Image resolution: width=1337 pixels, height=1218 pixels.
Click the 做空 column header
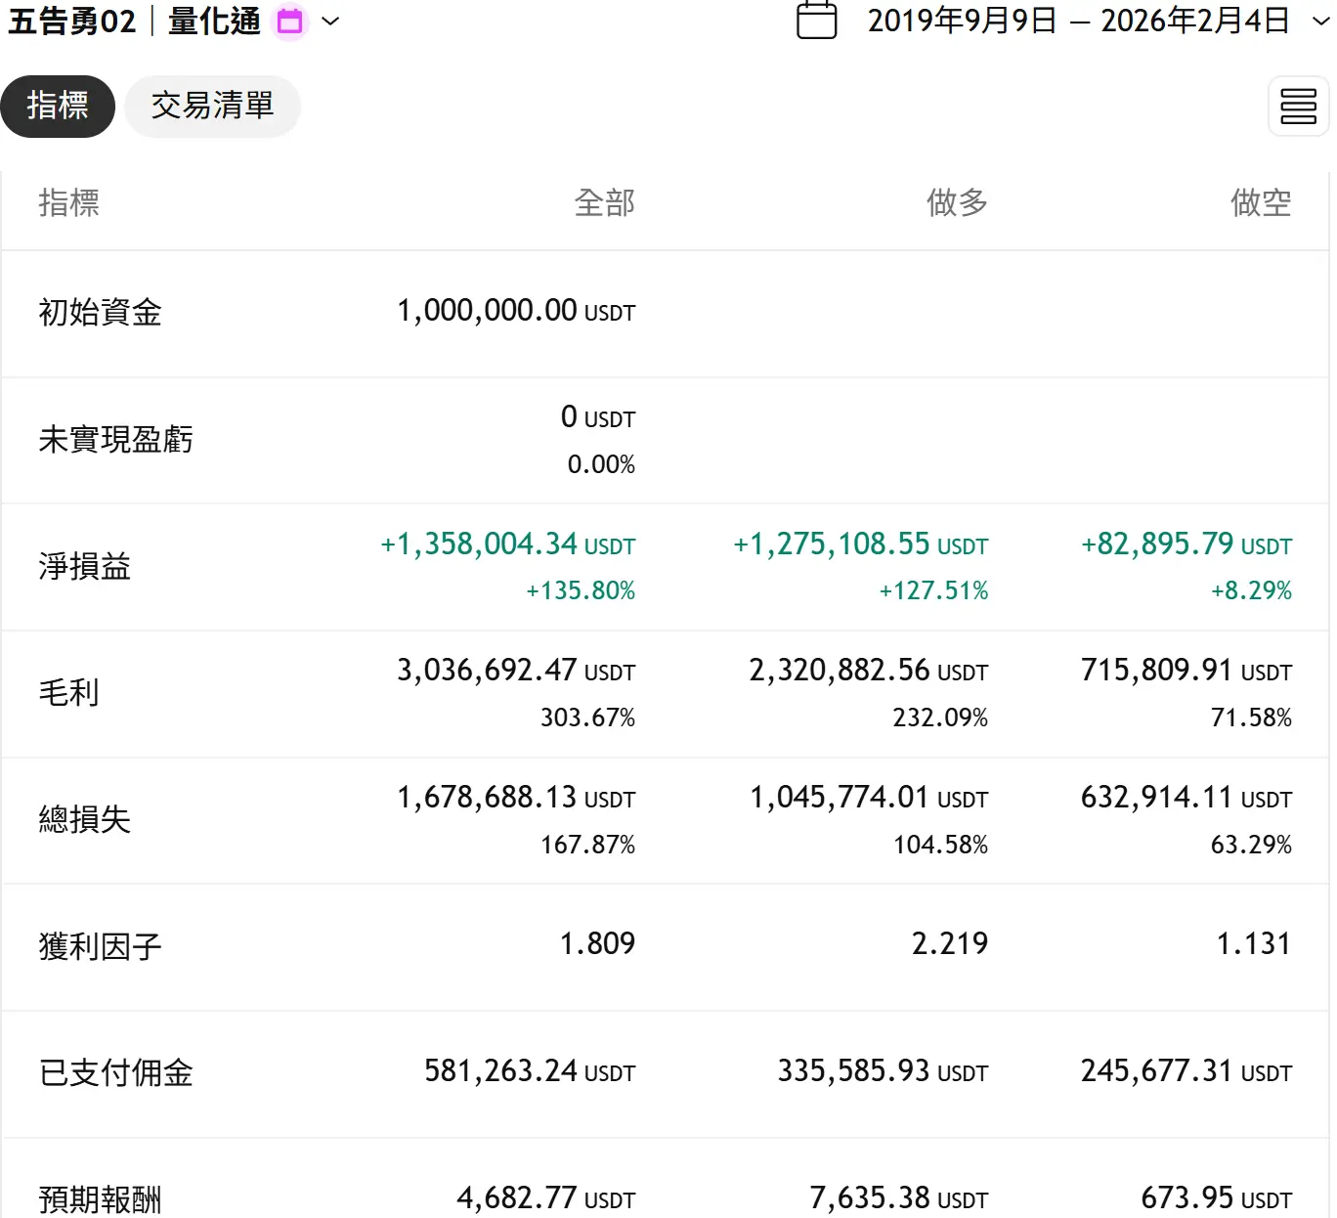[1260, 202]
